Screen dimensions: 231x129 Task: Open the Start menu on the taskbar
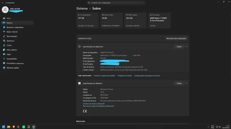[4, 127]
